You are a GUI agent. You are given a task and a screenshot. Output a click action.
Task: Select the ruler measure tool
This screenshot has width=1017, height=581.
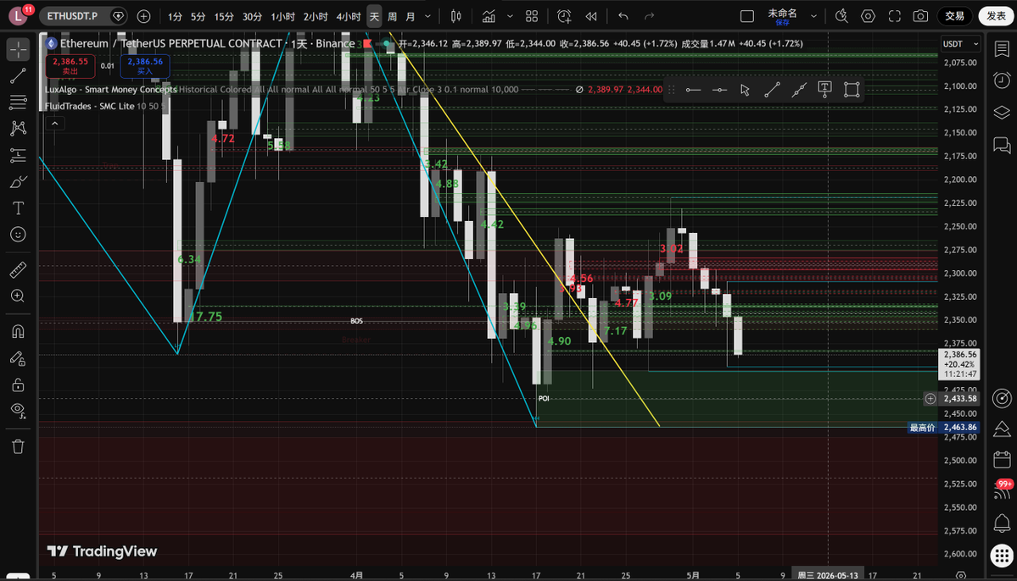[18, 269]
